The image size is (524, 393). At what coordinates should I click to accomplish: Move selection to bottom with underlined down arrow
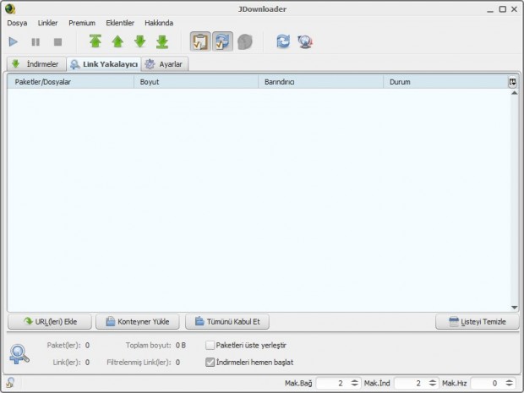162,41
